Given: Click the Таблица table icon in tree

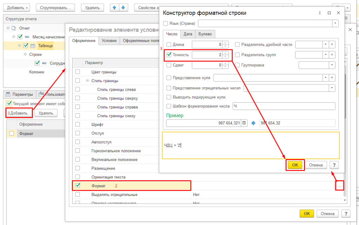Looking at the screenshot, I should coord(33,46).
